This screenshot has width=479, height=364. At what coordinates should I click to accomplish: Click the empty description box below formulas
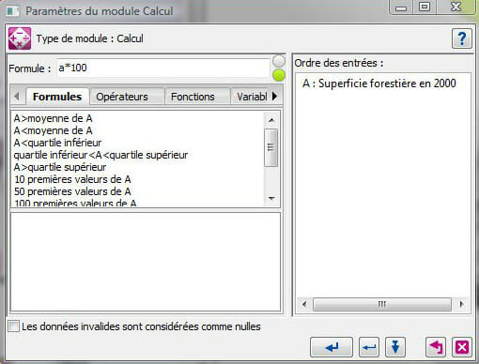coord(146,262)
